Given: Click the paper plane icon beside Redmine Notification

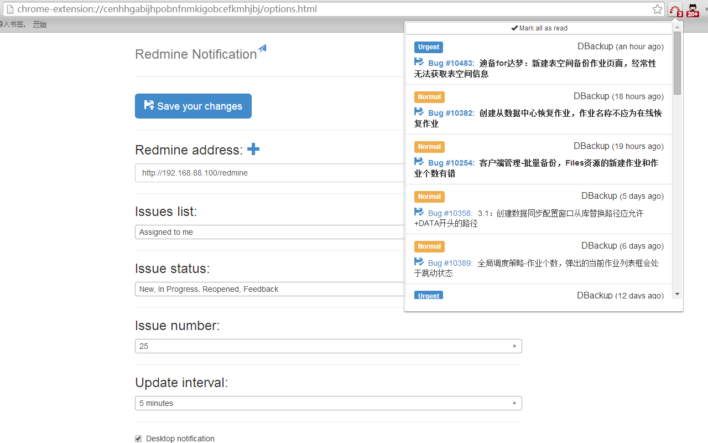Looking at the screenshot, I should pyautogui.click(x=262, y=49).
